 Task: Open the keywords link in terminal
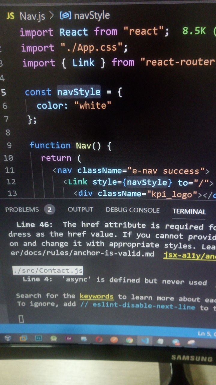tap(97, 296)
